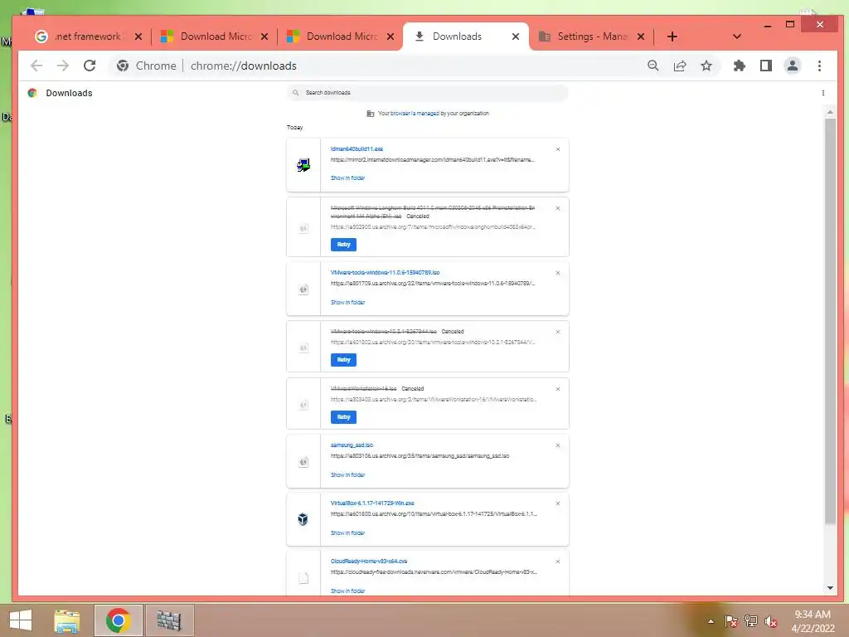Screen dimensions: 849x637
Task: Open the Chrome profile avatar
Action: [x=792, y=66]
